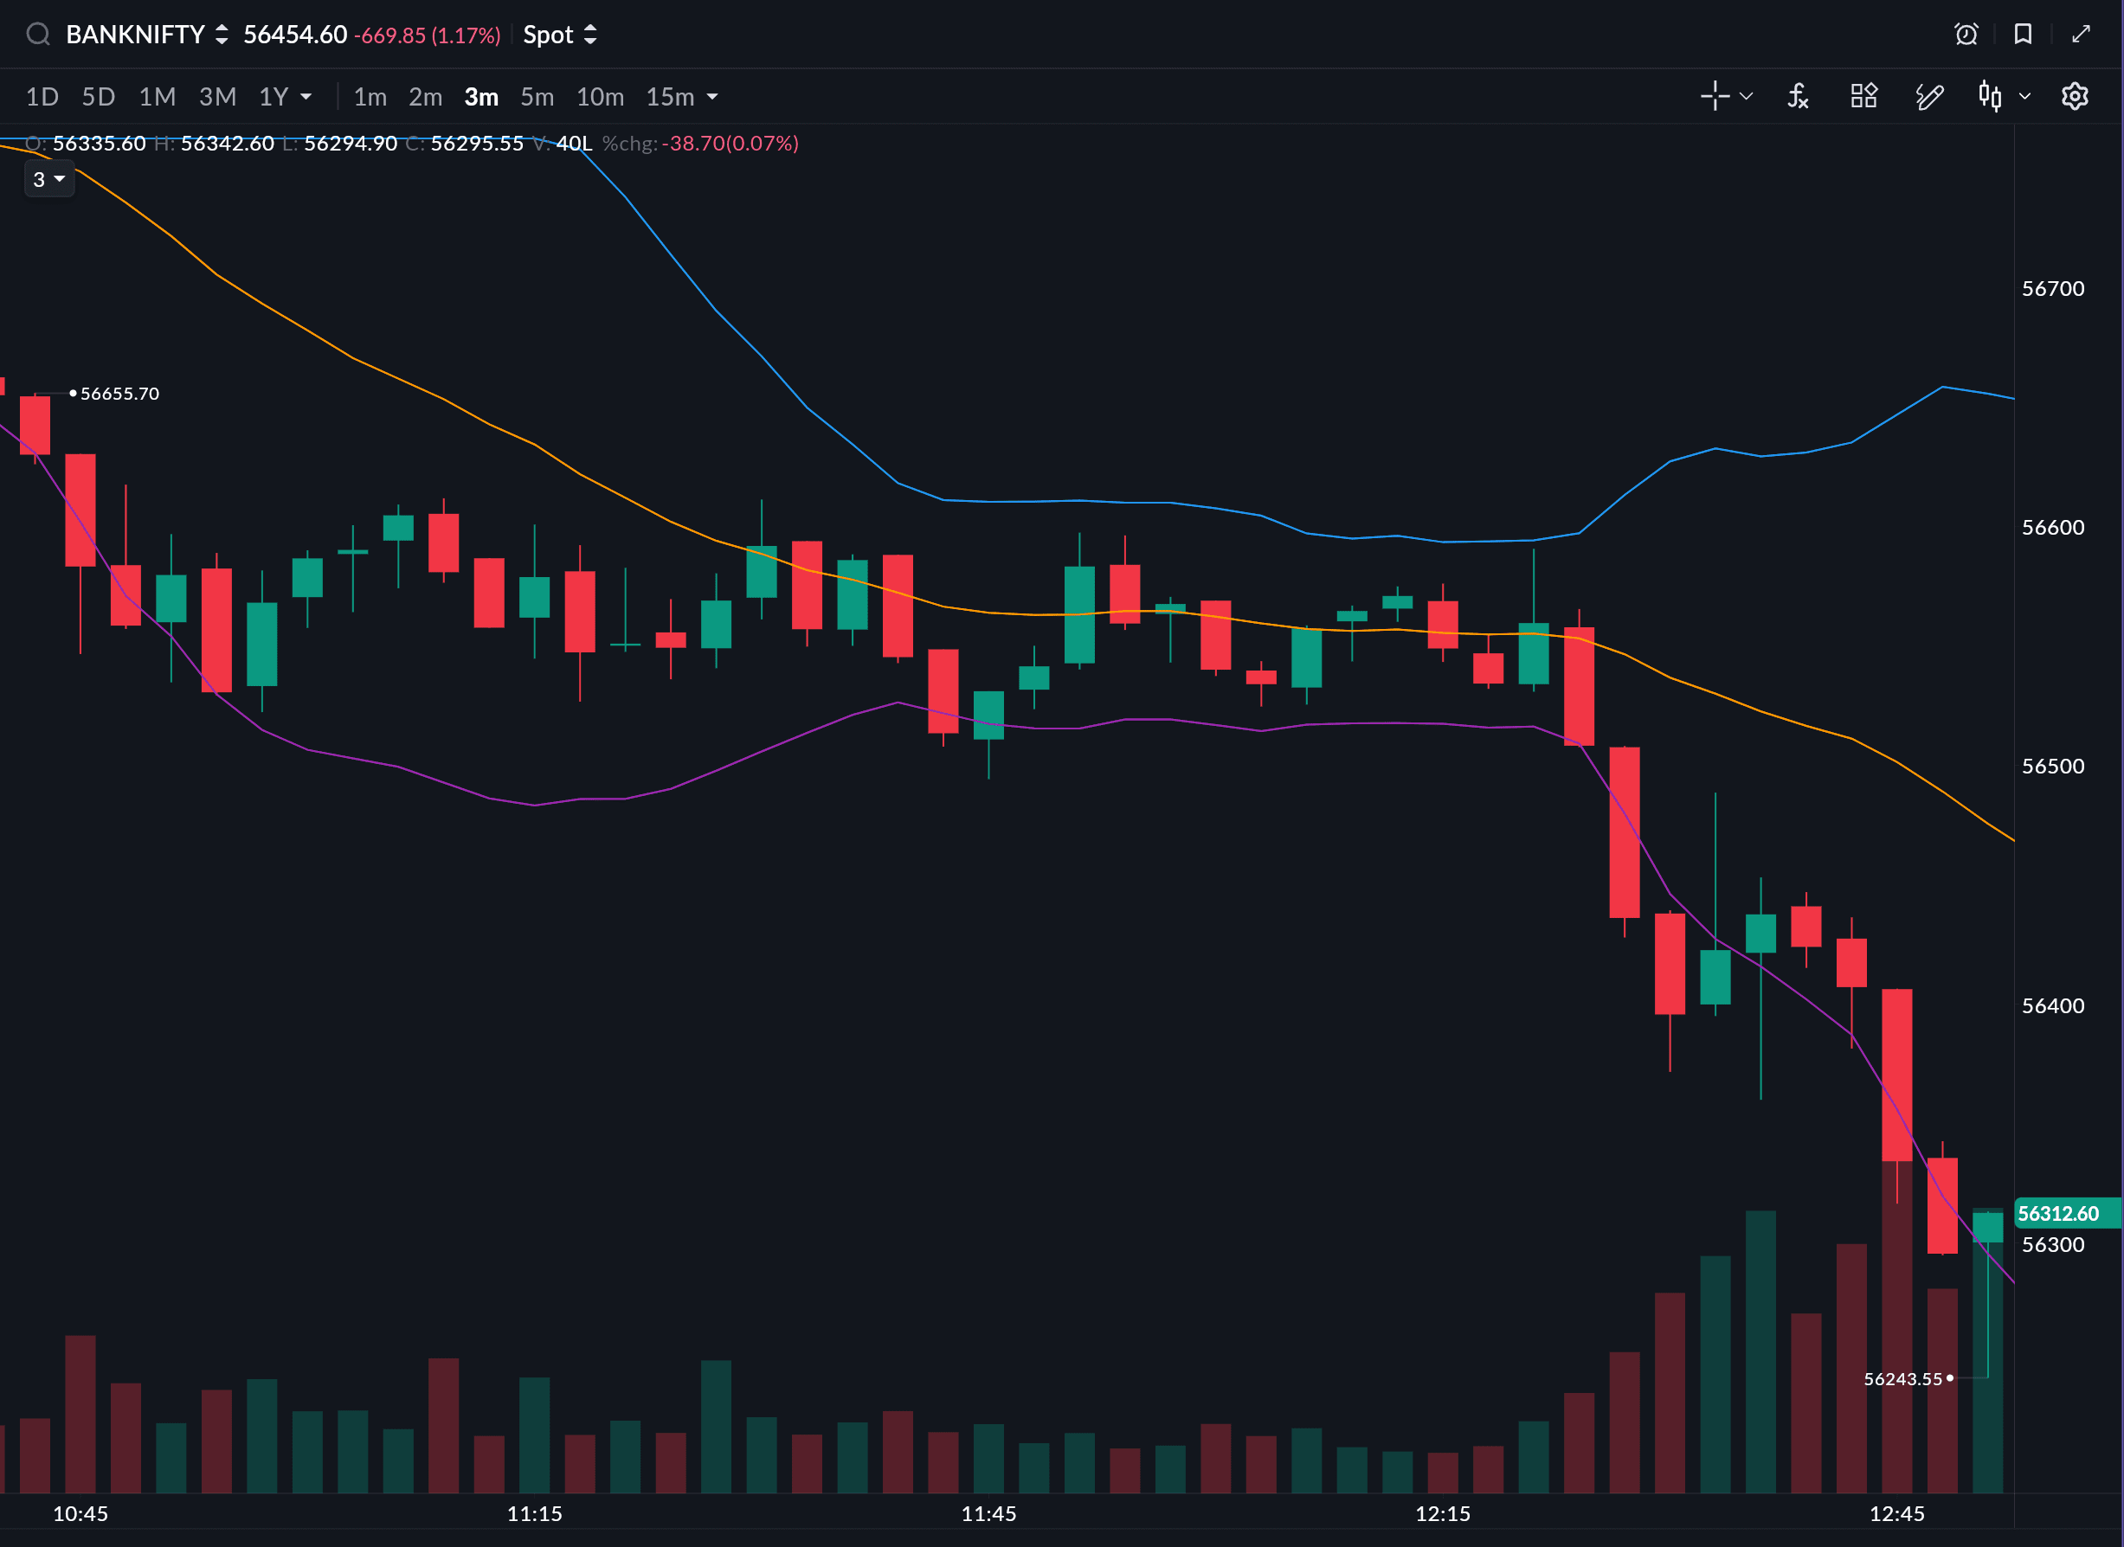The height and width of the screenshot is (1547, 2124).
Task: Click the candlestick chart type icon
Action: 1990,96
